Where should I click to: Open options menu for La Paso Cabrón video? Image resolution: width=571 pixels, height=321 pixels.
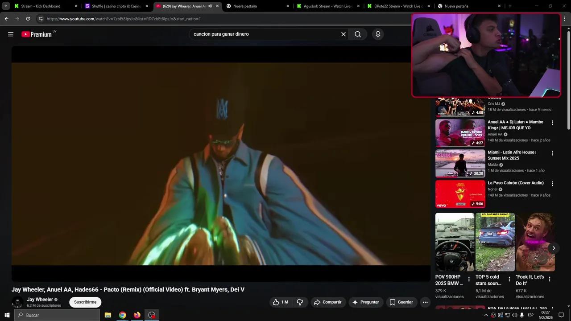tap(552, 183)
